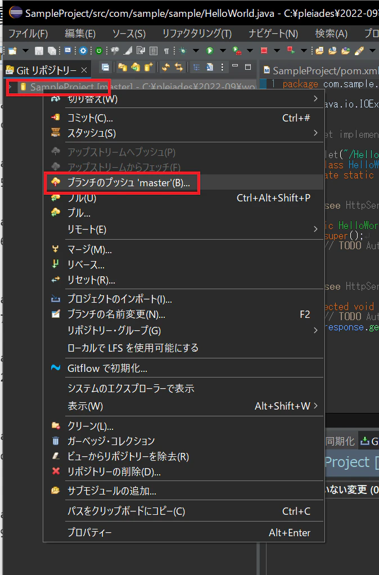Close the Git リポジトリー tab
The height and width of the screenshot is (575, 379).
(x=84, y=70)
